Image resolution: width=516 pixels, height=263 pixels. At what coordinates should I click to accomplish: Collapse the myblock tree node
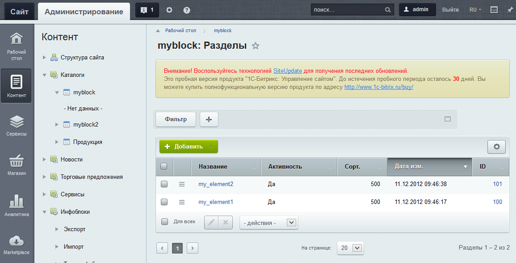[57, 93]
